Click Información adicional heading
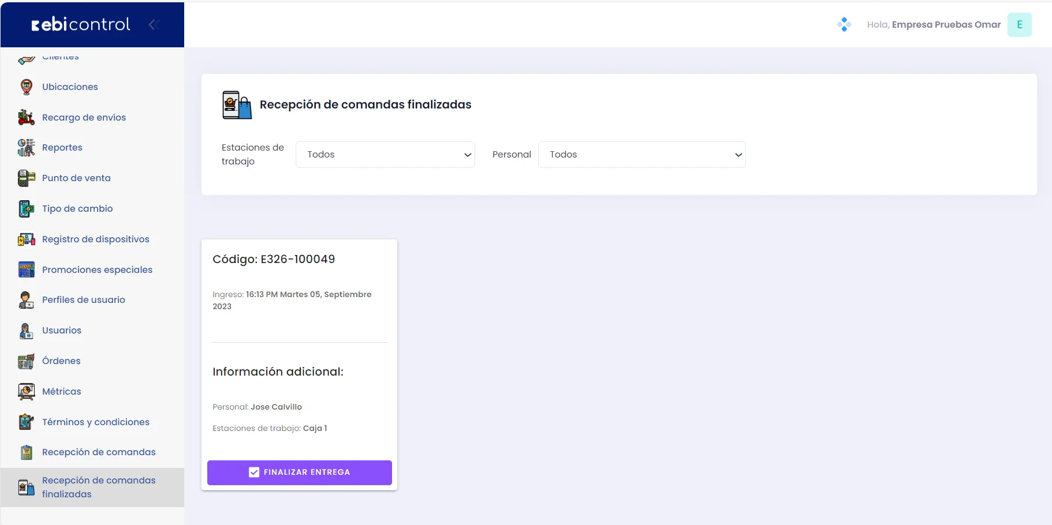Image resolution: width=1052 pixels, height=525 pixels. pos(278,372)
